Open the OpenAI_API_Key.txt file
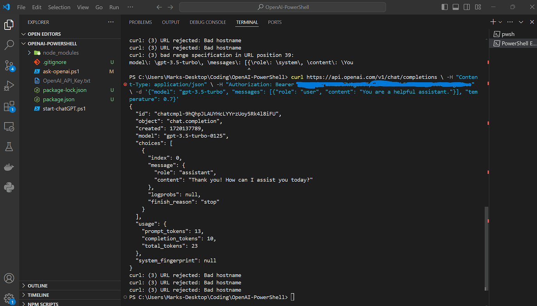 (x=70, y=81)
